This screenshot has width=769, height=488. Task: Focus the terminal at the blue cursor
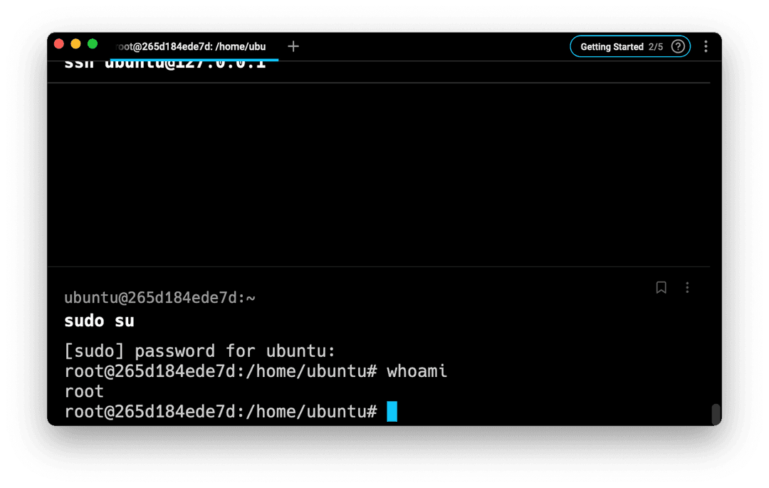392,412
